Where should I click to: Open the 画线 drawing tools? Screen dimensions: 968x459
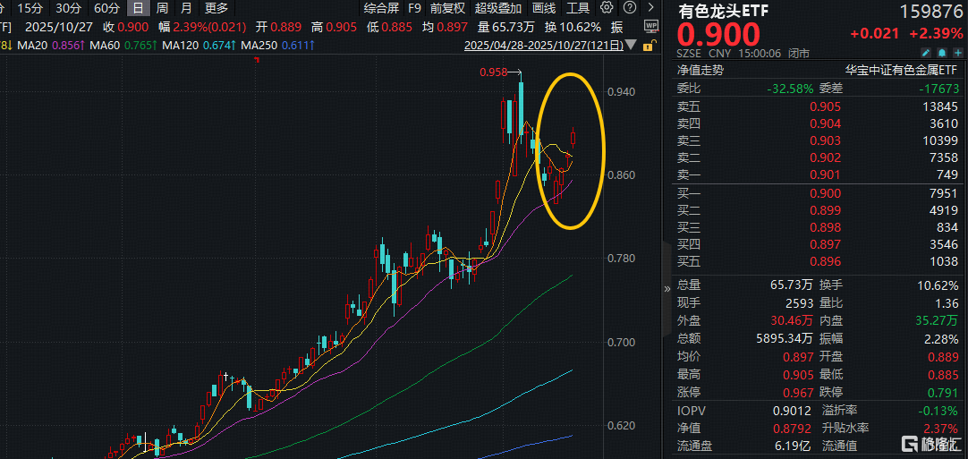544,8
